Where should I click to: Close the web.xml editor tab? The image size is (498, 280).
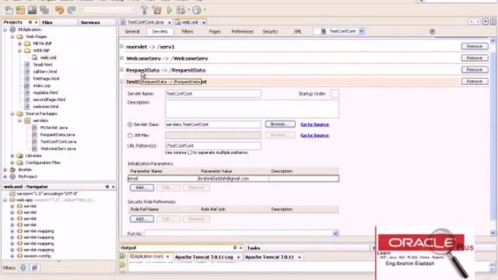point(204,23)
